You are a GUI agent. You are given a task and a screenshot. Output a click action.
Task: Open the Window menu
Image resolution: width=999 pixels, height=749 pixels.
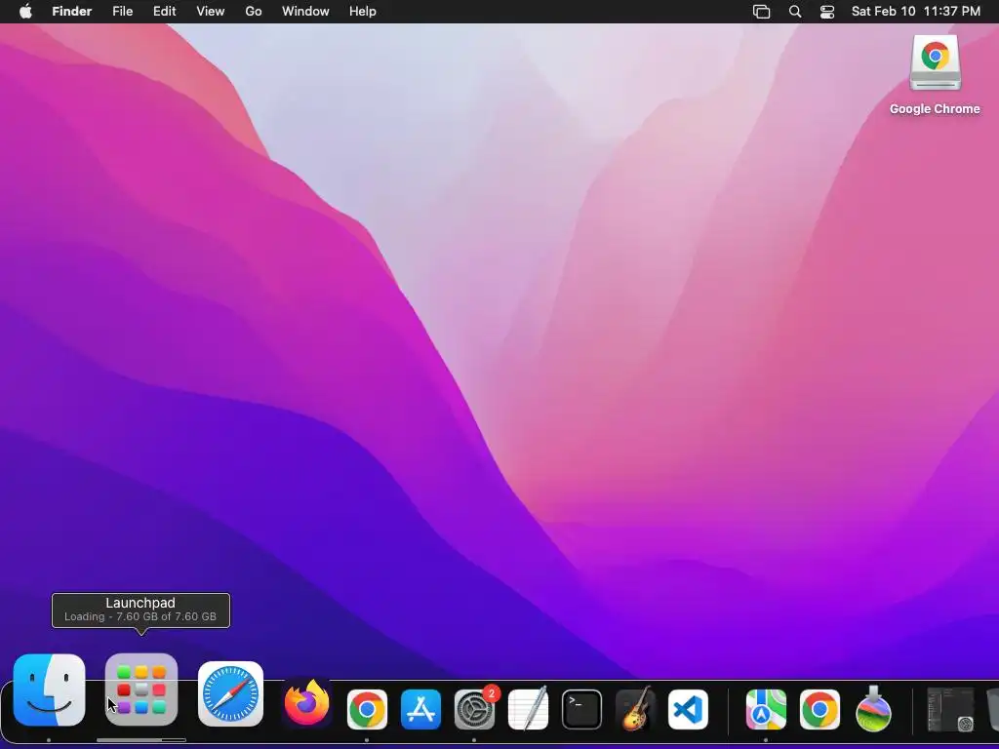[305, 12]
